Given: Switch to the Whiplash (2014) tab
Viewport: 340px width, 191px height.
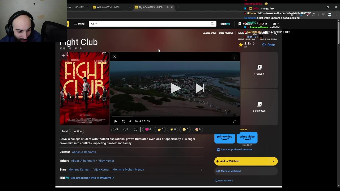Looking at the screenshot, I should 108,7.
